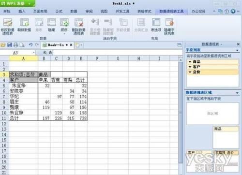Click the help globe icon in ribbon

click(233, 11)
